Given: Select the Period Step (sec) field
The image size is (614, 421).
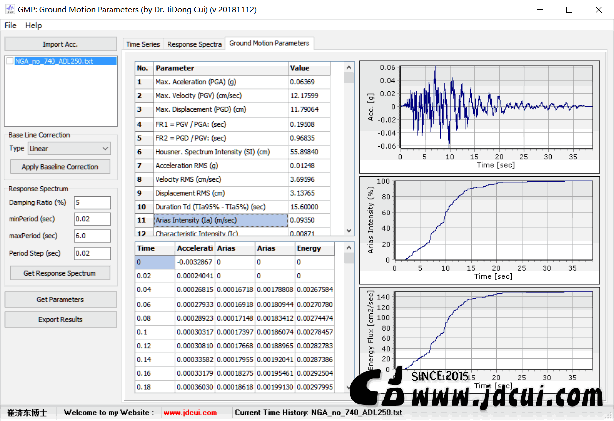Looking at the screenshot, I should 92,253.
